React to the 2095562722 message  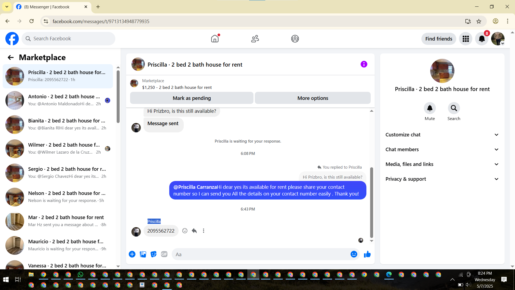pos(185,231)
